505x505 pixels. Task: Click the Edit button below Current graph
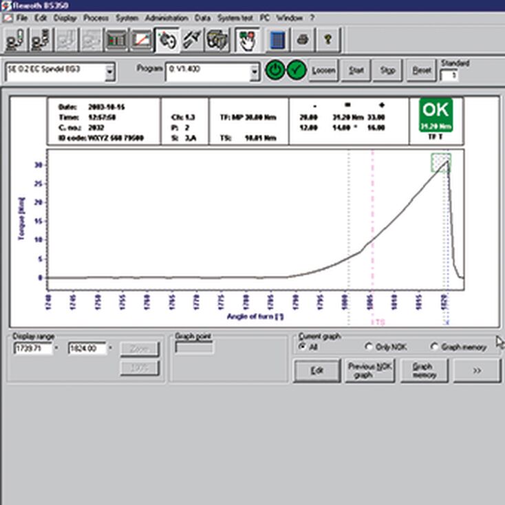pos(317,371)
